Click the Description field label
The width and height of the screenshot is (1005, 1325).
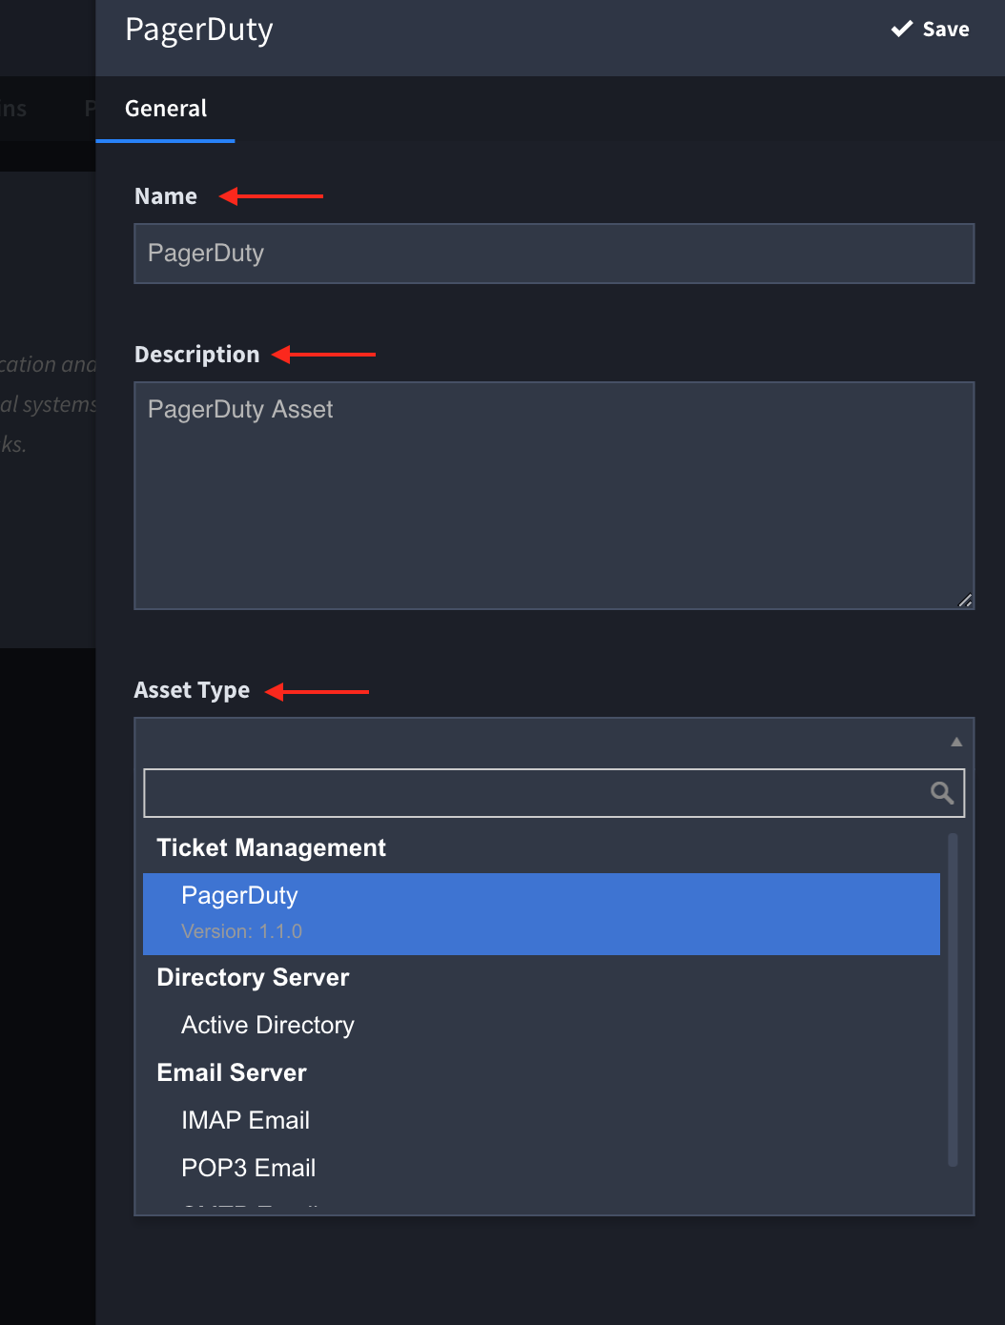197,355
